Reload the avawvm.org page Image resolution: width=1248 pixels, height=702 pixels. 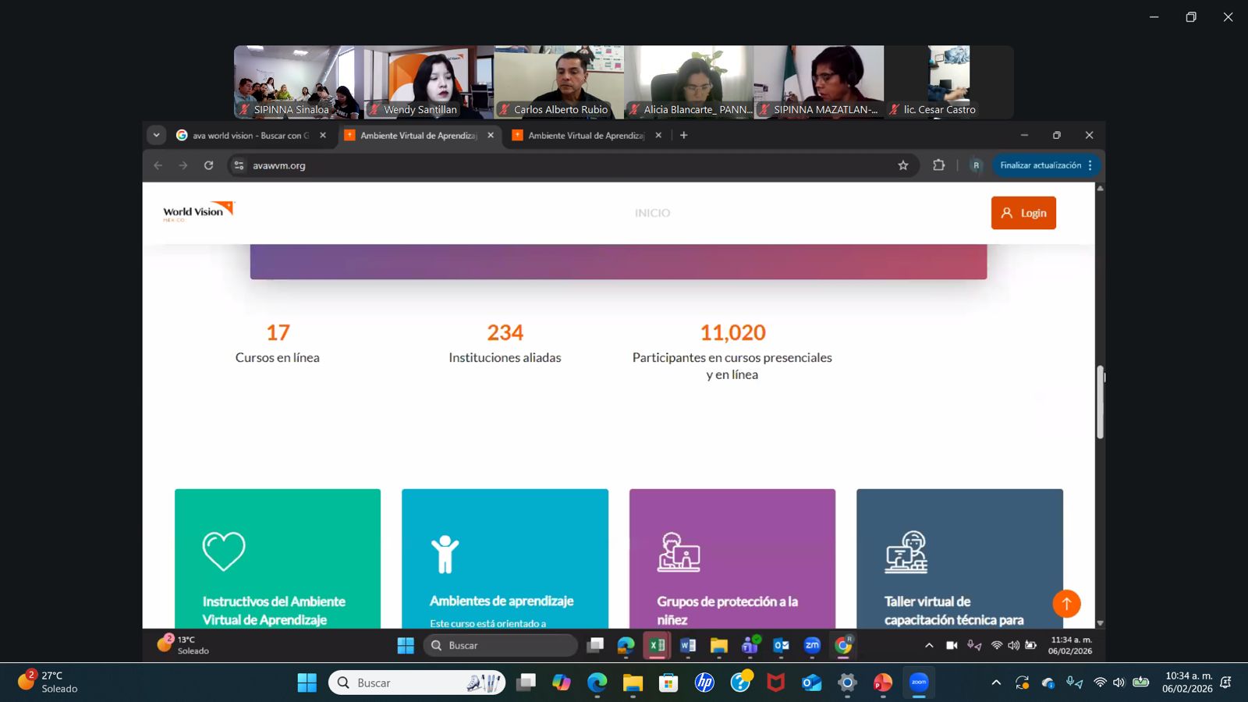(x=208, y=165)
